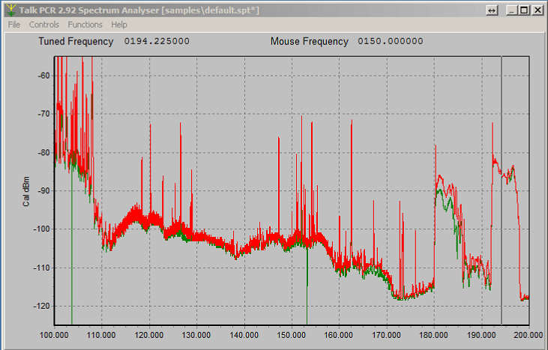Click the double-arrow resize button in title bar
The height and width of the screenshot is (350, 548).
pyautogui.click(x=492, y=10)
